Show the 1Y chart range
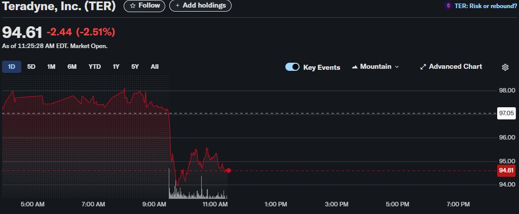The image size is (519, 214). 116,67
